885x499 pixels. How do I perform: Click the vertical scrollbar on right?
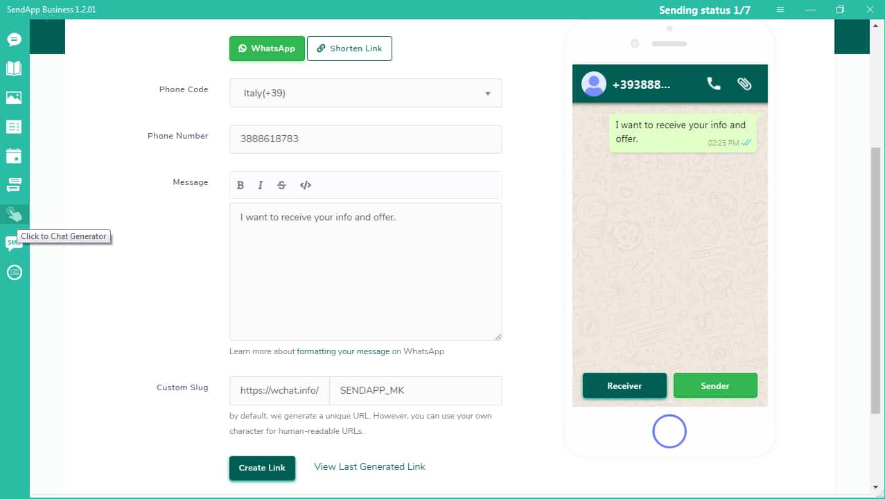[x=875, y=277]
